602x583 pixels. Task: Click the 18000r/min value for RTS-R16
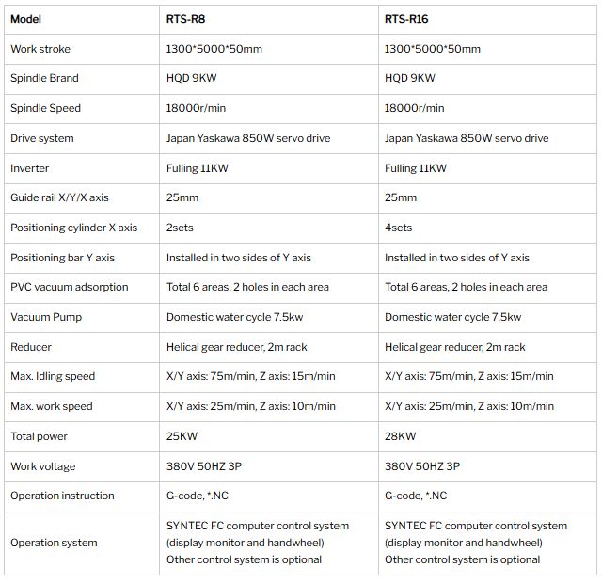tap(414, 108)
